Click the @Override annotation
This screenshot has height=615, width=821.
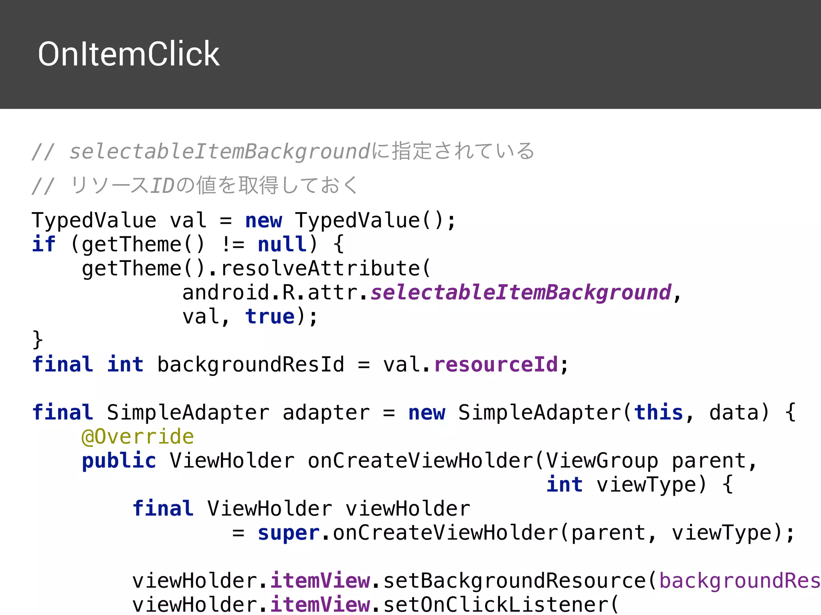(x=138, y=436)
